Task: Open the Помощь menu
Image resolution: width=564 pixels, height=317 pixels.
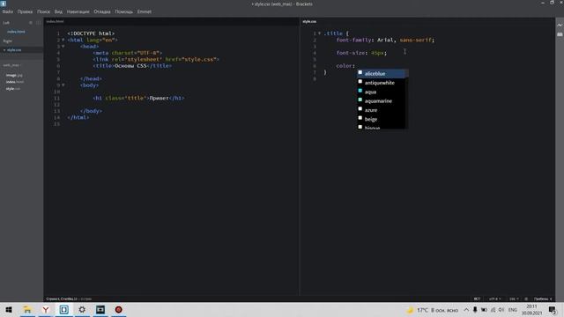Action: coord(123,11)
